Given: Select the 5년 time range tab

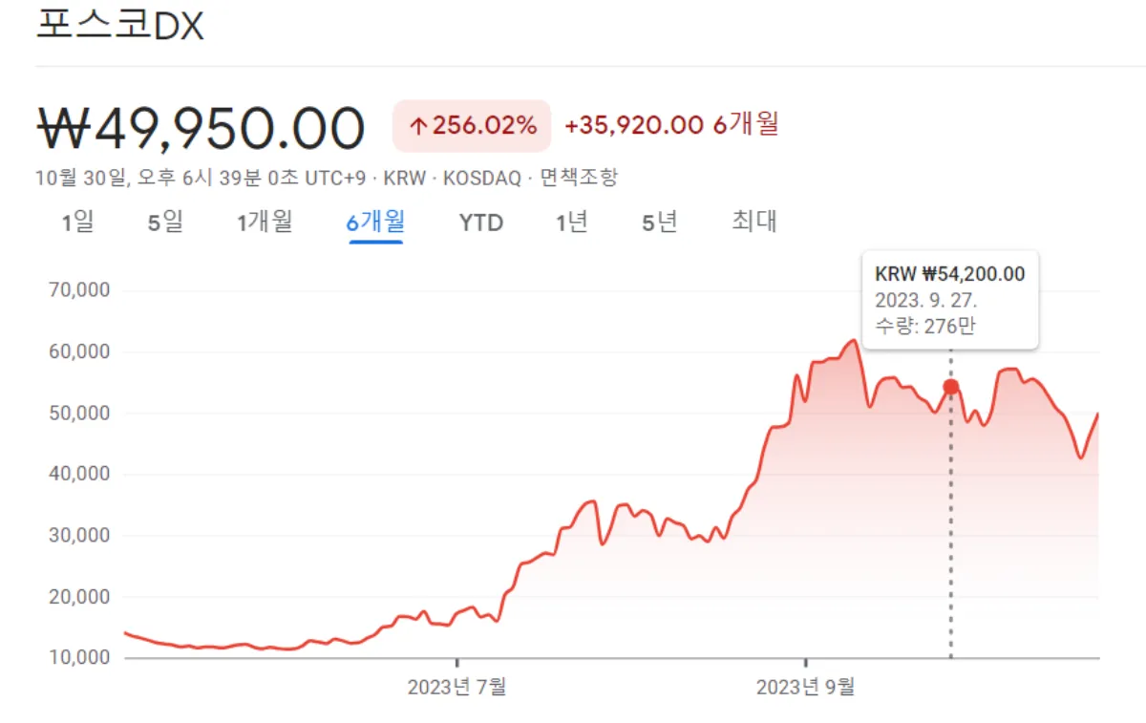Looking at the screenshot, I should click(x=660, y=223).
